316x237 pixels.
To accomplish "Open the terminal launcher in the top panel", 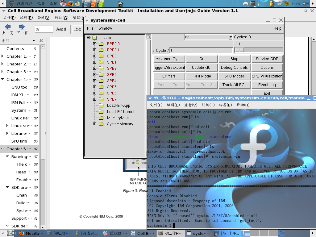I will (253, 3).
